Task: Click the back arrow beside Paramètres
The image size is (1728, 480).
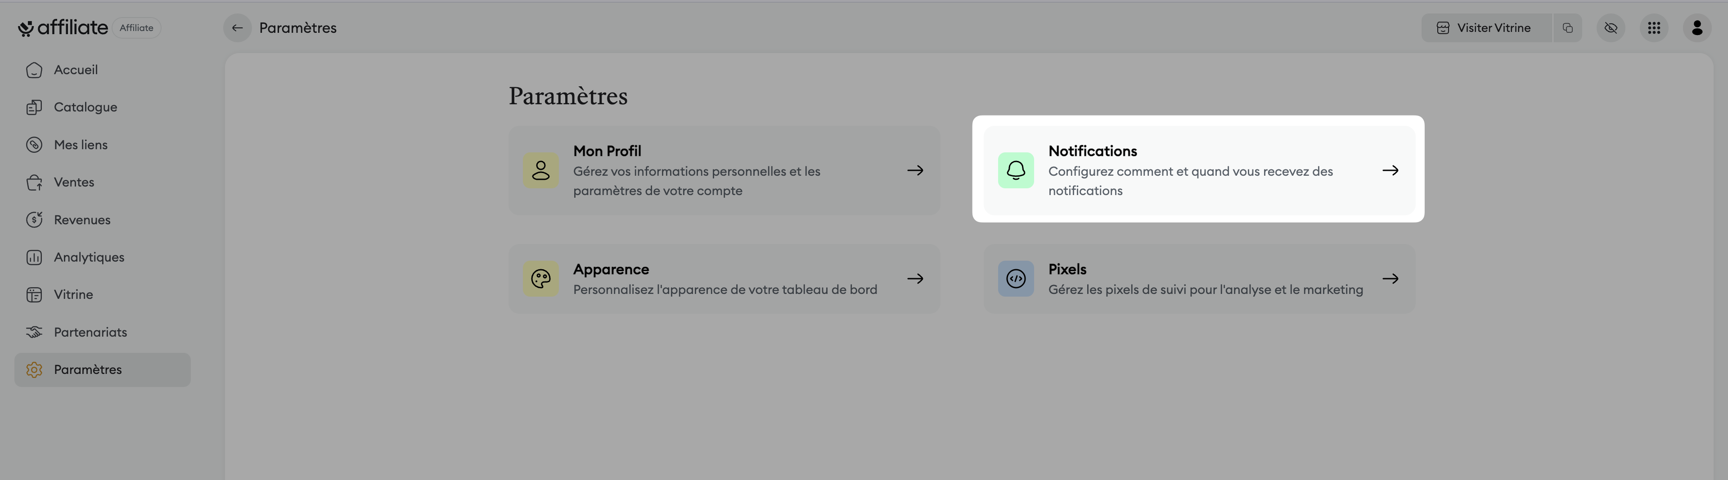Action: click(x=237, y=28)
